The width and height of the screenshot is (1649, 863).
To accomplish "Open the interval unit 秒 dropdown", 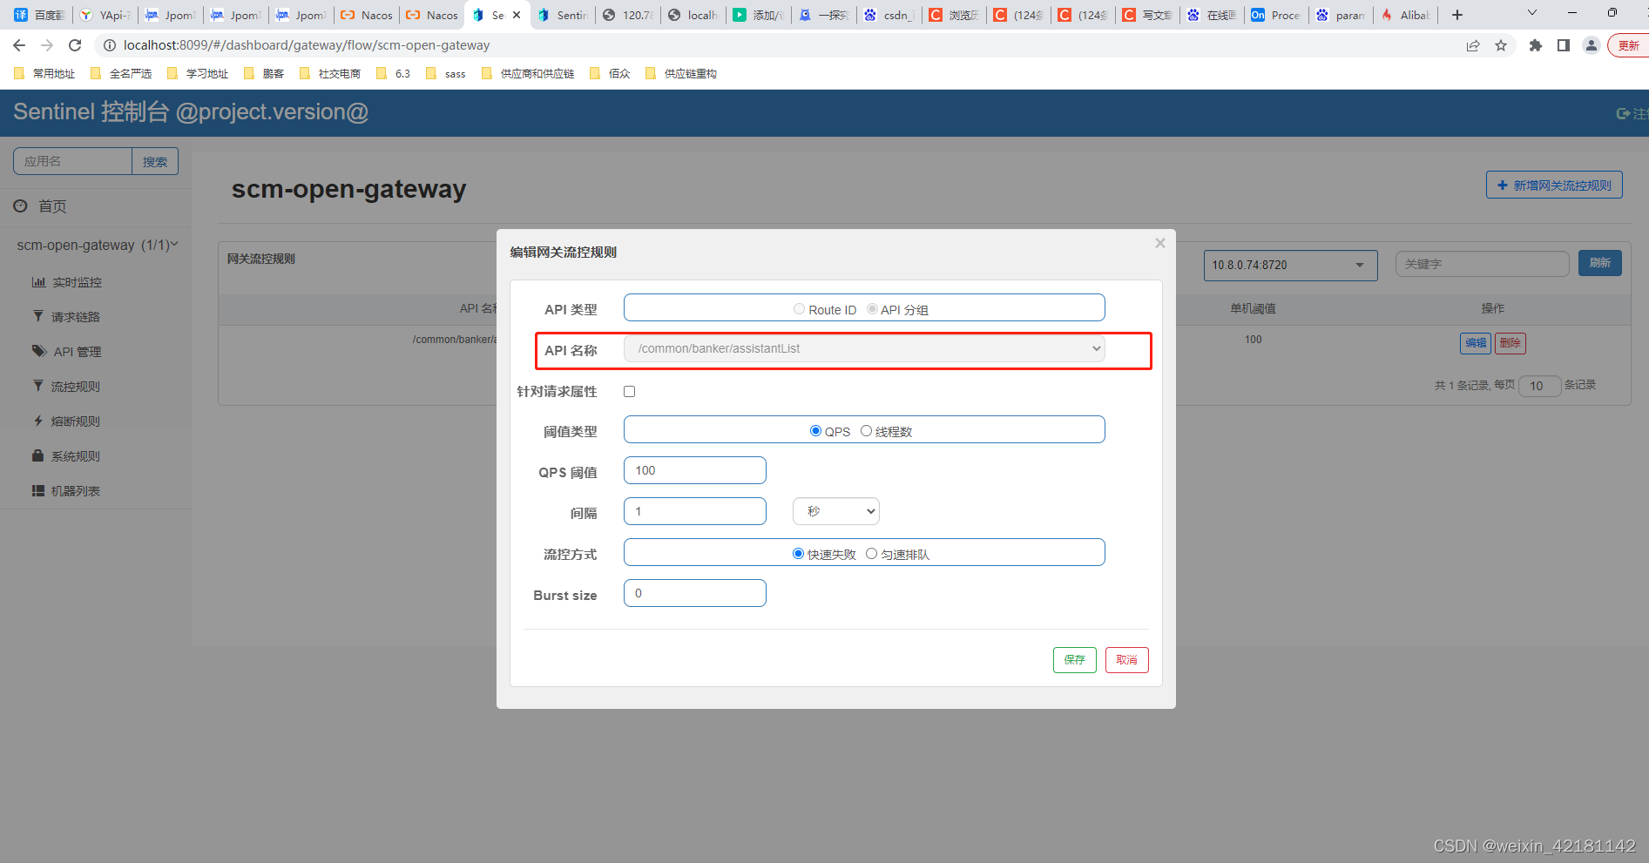I will [x=836, y=511].
